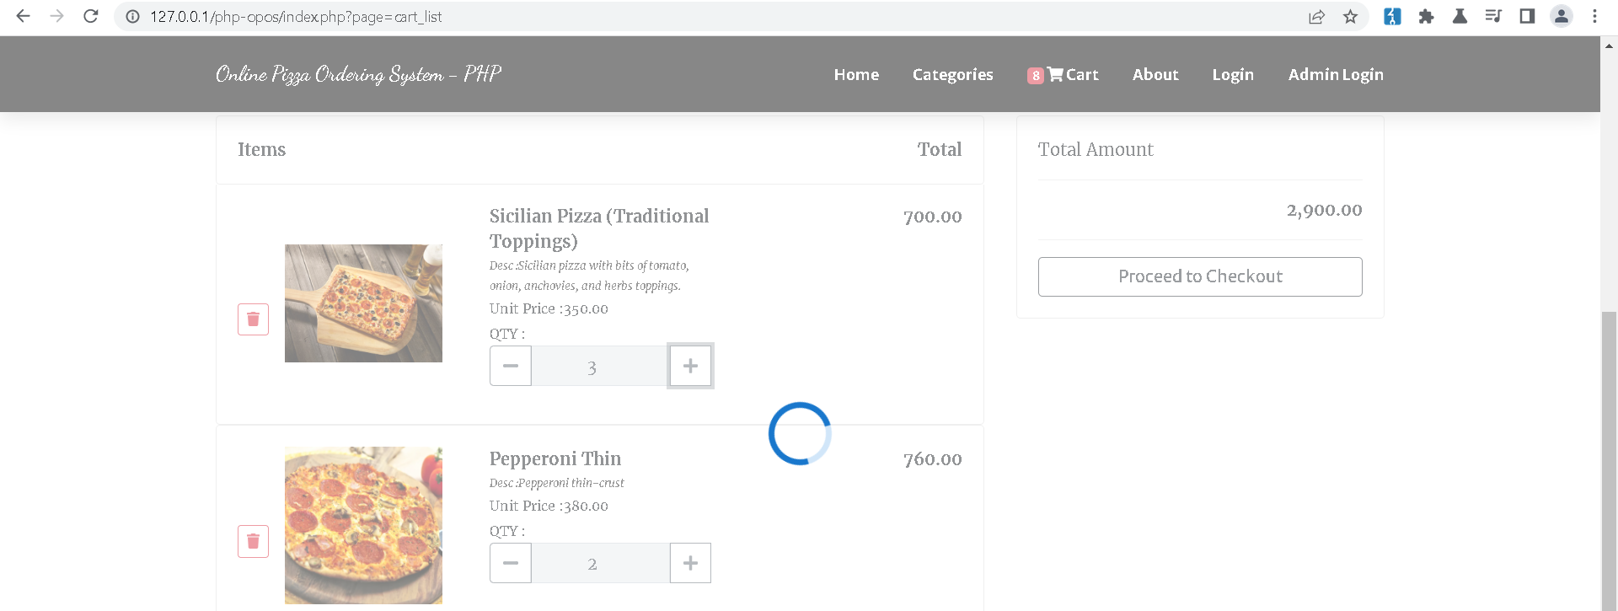1618x611 pixels.
Task: Decrease Pepperoni Thin quantity with minus
Action: pos(511,563)
